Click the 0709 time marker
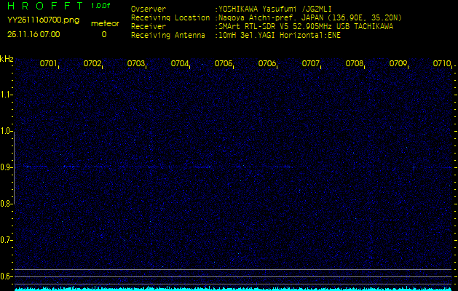458x291 pixels. [x=398, y=63]
